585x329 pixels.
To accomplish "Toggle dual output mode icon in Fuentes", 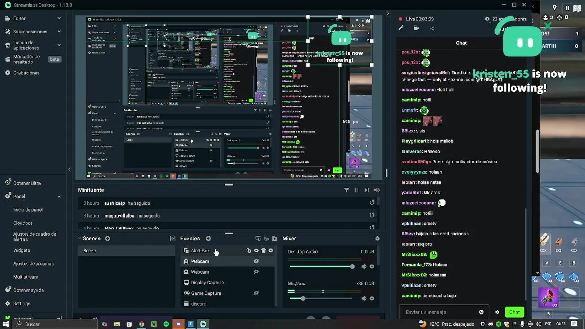I will pyautogui.click(x=258, y=239).
